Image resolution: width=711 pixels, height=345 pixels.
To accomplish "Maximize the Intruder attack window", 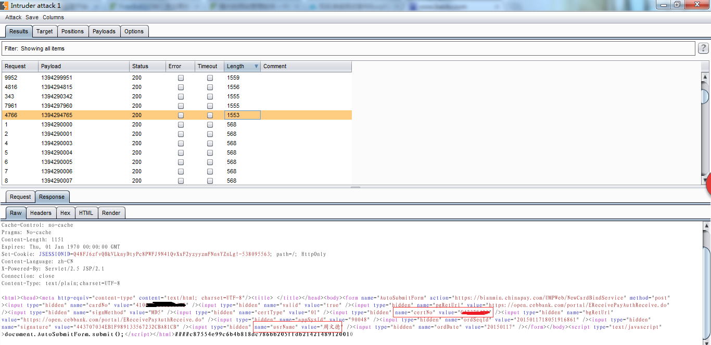I will pyautogui.click(x=677, y=4).
